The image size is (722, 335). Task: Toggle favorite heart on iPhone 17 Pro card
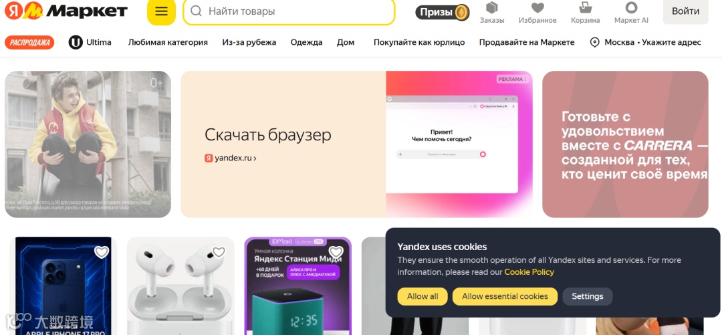102,251
